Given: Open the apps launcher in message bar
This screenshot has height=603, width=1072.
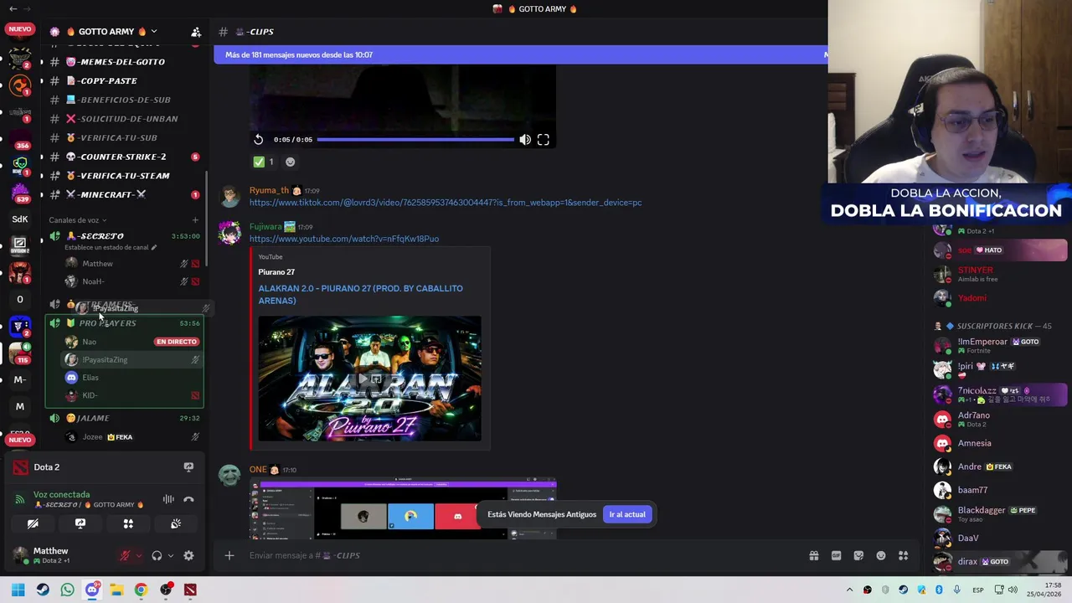Looking at the screenshot, I should point(903,555).
